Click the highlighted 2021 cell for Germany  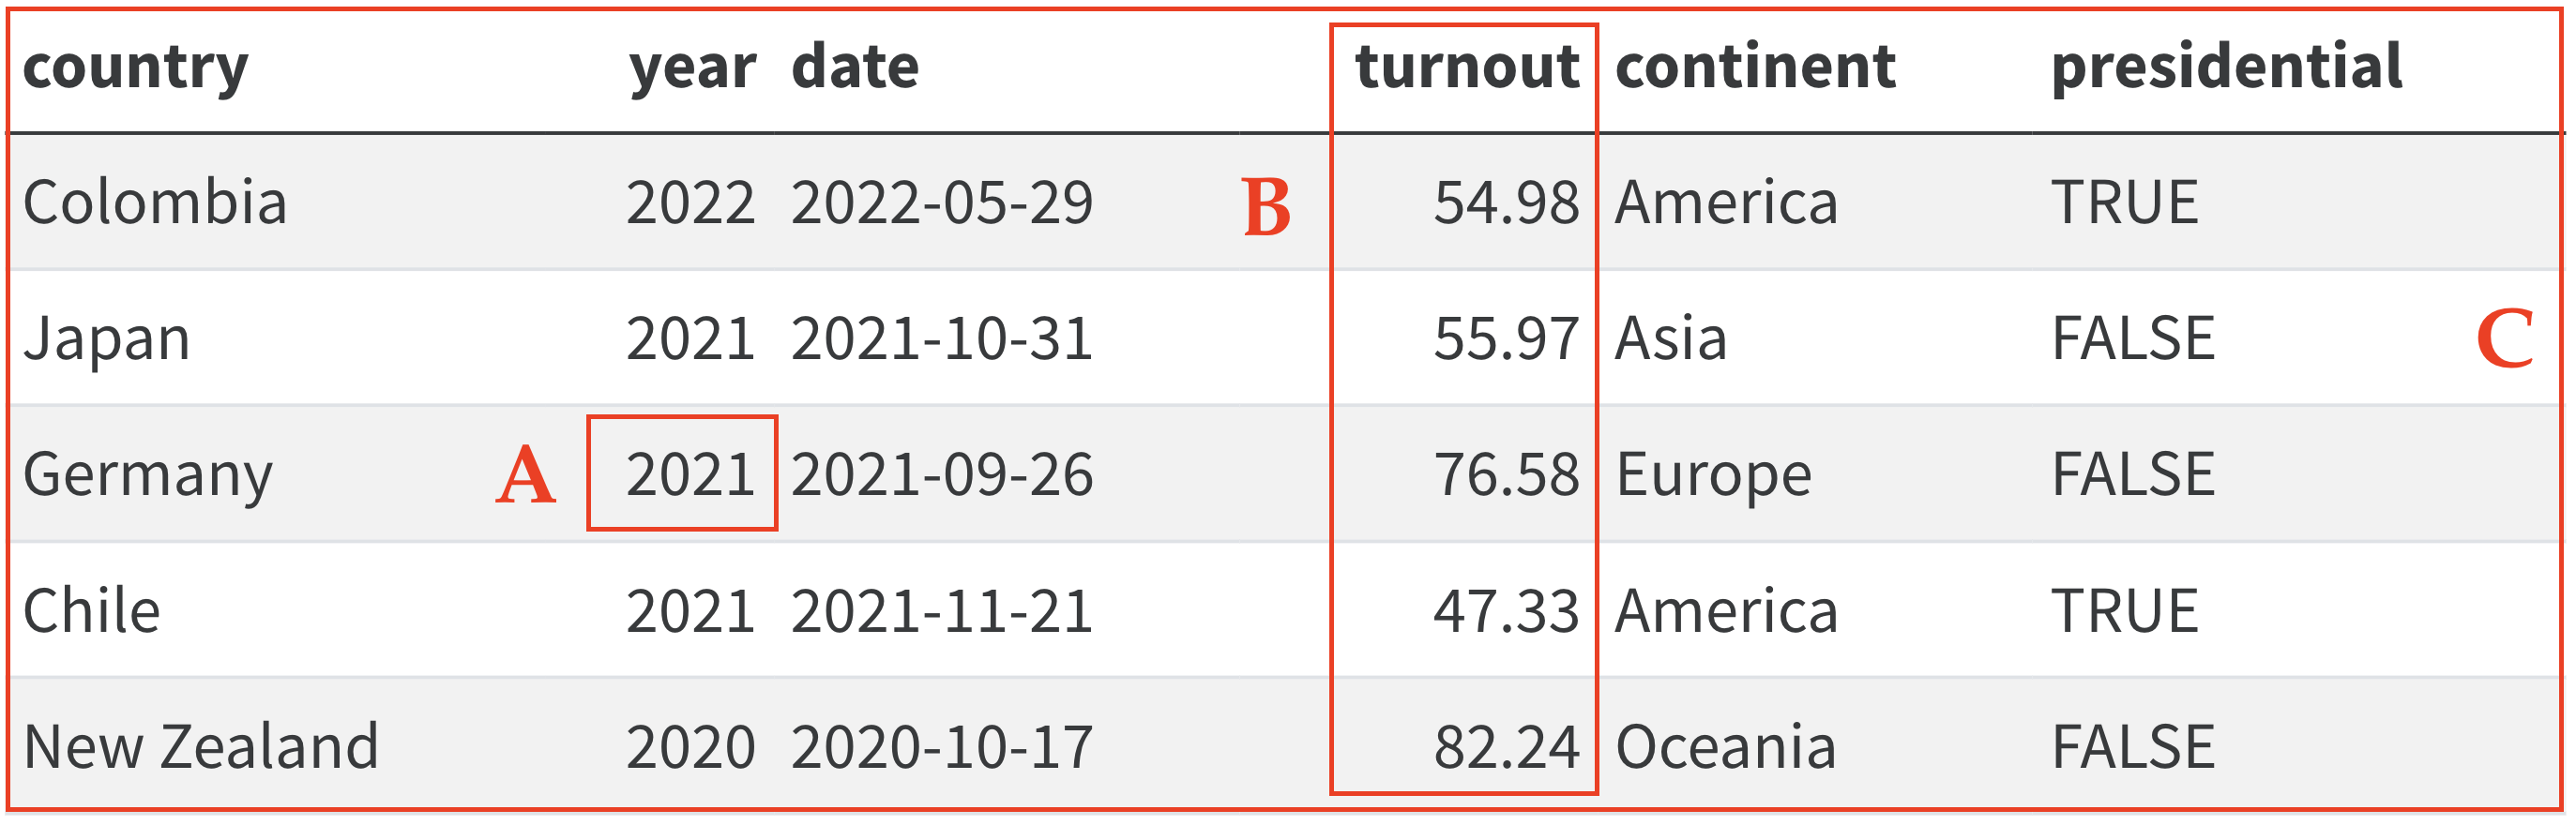(x=690, y=474)
